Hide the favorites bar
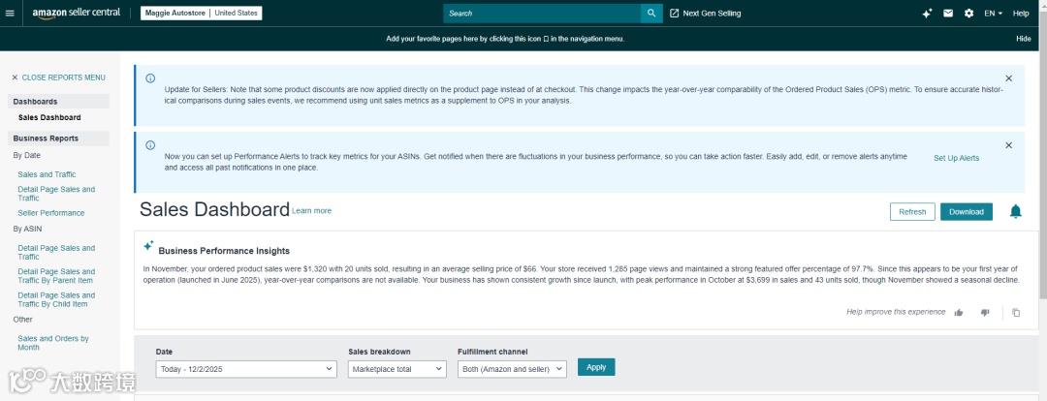 pyautogui.click(x=1024, y=39)
